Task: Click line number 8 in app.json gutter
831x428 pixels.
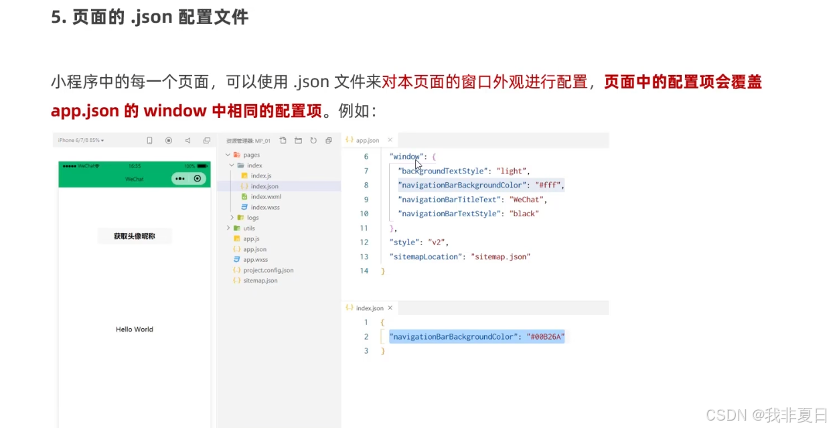Action: pyautogui.click(x=366, y=186)
